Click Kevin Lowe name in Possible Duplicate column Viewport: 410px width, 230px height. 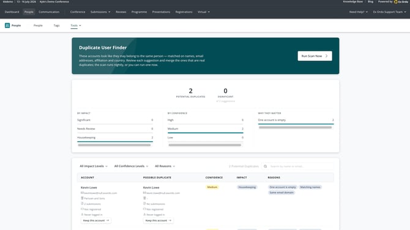[x=151, y=187]
